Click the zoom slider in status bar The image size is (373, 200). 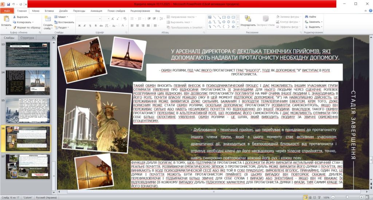click(347, 197)
